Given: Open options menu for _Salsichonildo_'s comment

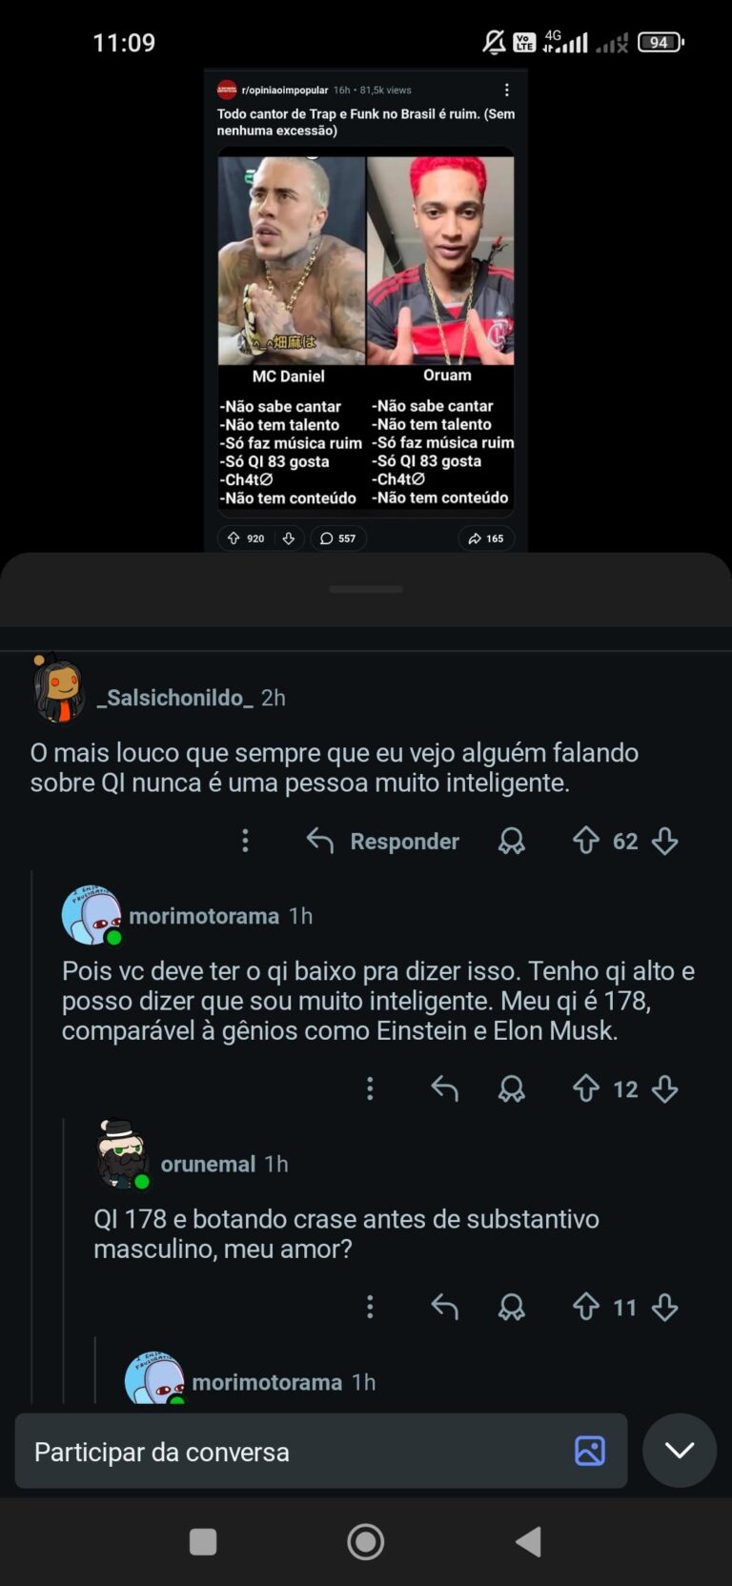Looking at the screenshot, I should coord(245,841).
